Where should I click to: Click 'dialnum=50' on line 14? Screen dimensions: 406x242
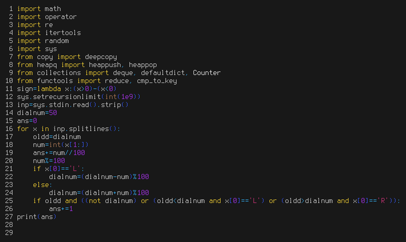point(37,113)
